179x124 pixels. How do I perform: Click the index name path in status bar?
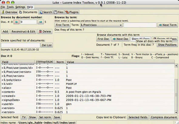pyautogui.click(x=46, y=122)
